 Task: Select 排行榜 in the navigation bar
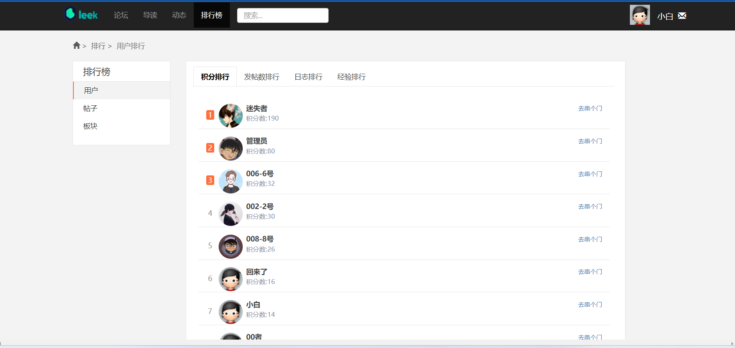point(212,15)
